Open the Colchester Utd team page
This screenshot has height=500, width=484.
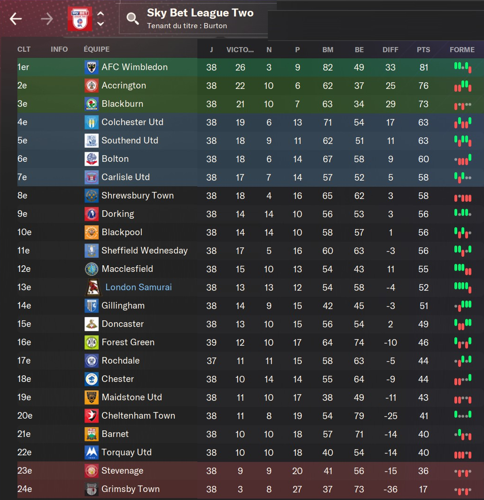pyautogui.click(x=133, y=122)
